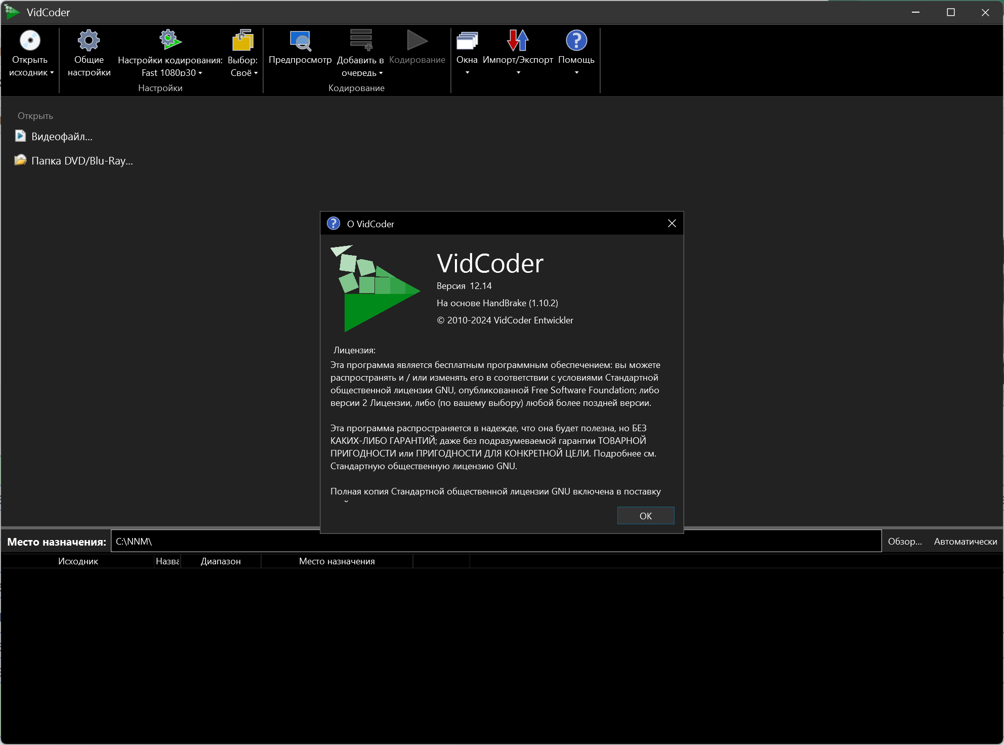The height and width of the screenshot is (745, 1004).
Task: Click the destination path input field
Action: pyautogui.click(x=496, y=542)
